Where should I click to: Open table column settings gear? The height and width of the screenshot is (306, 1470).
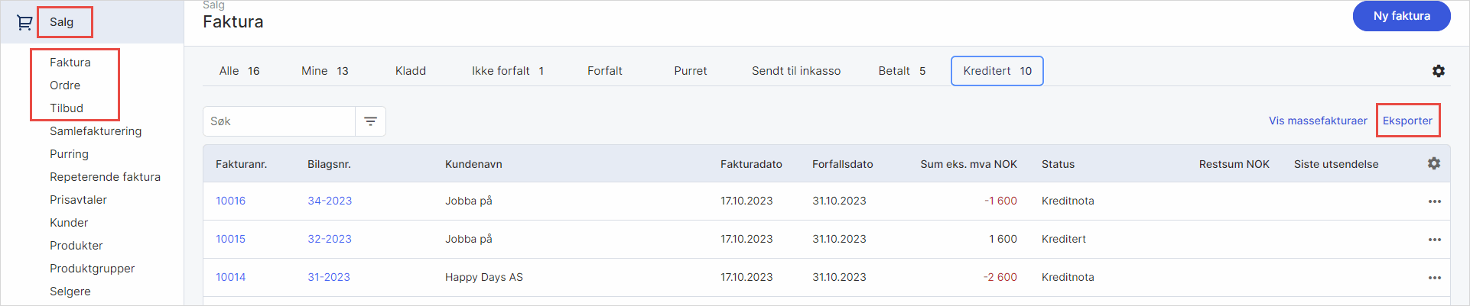coord(1433,163)
